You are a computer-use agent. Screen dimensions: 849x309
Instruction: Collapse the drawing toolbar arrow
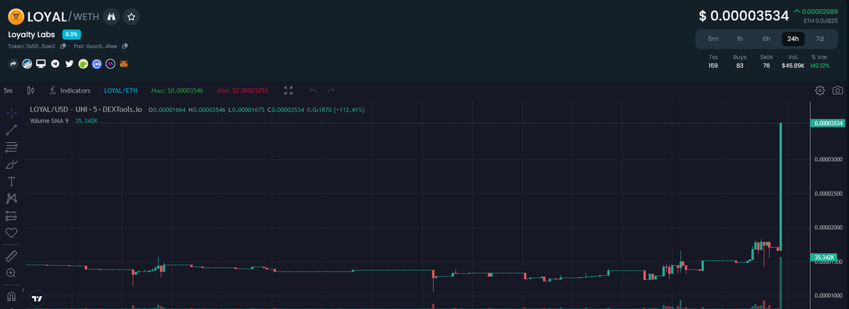(23, 290)
